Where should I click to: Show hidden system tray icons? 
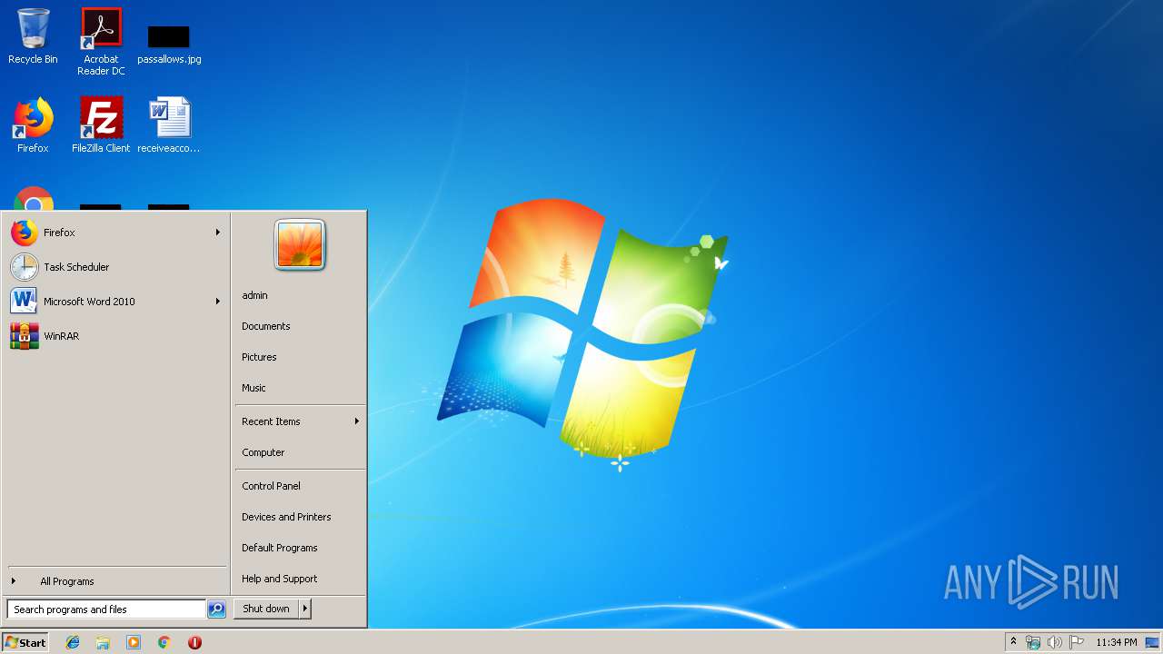[x=1013, y=642]
